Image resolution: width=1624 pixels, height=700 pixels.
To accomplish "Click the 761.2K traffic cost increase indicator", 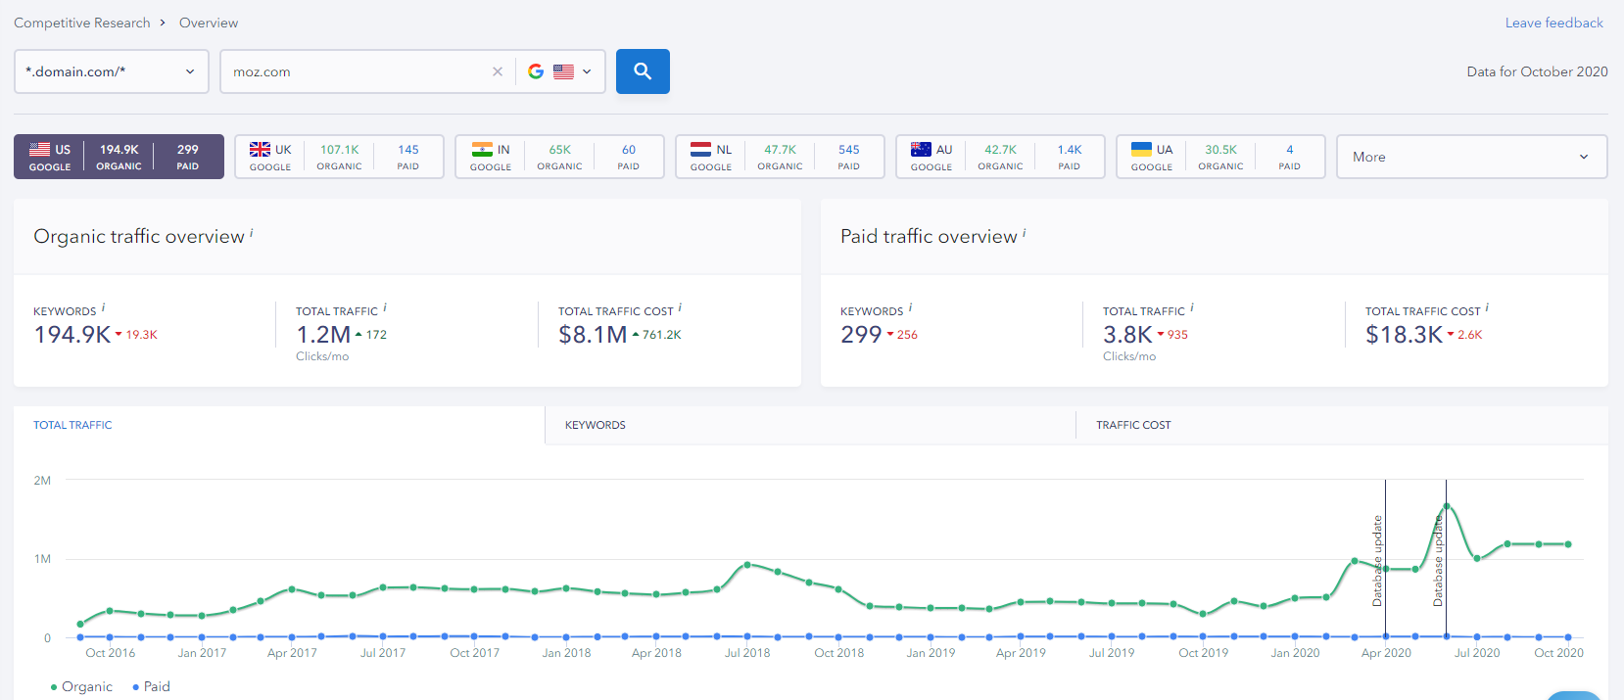I will (x=656, y=335).
